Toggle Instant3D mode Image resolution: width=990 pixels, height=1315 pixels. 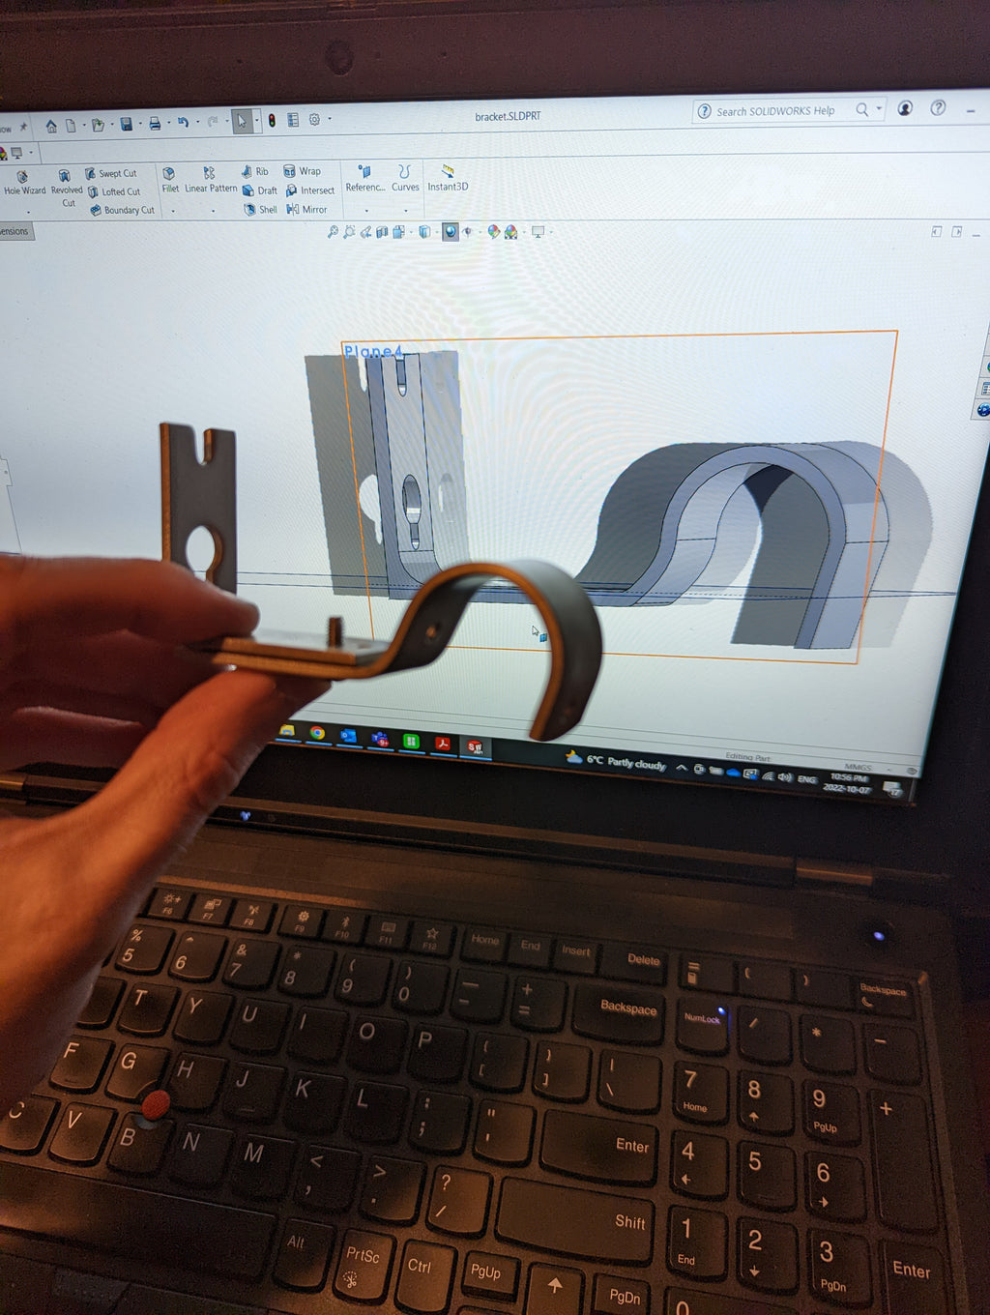[x=448, y=178]
